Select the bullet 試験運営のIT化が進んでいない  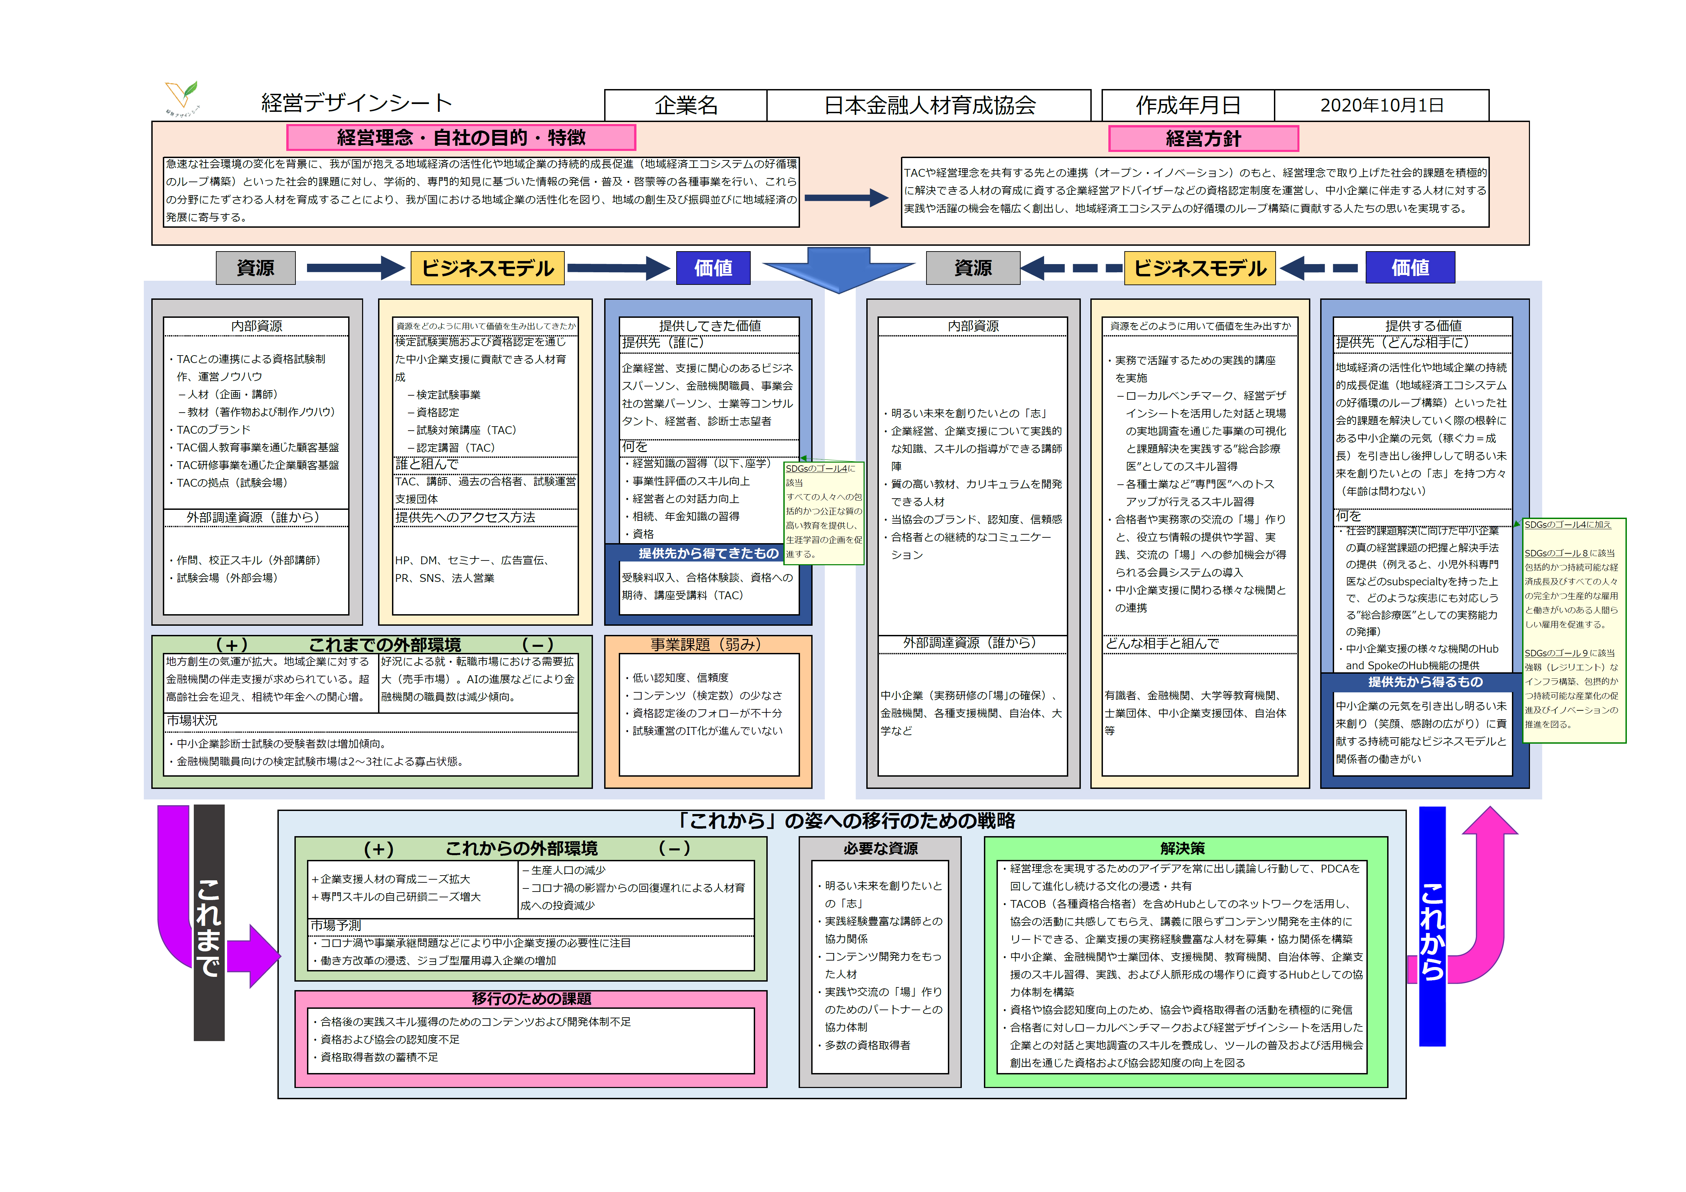703,731
